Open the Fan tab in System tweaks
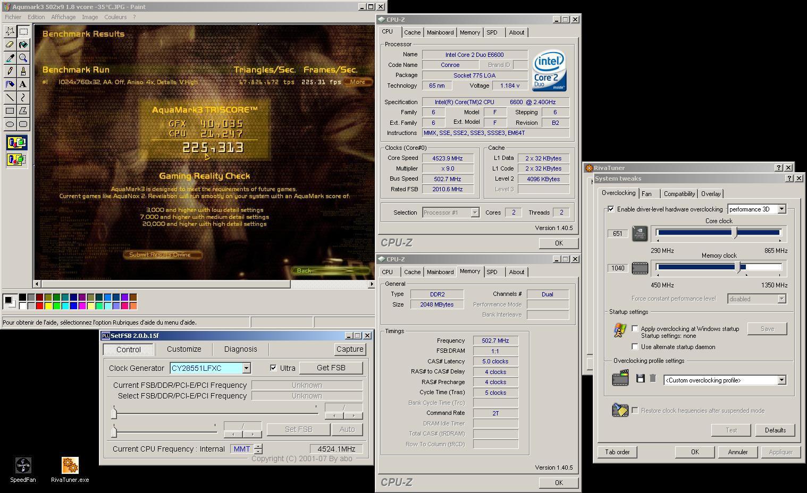Image resolution: width=807 pixels, height=493 pixels. [x=646, y=194]
